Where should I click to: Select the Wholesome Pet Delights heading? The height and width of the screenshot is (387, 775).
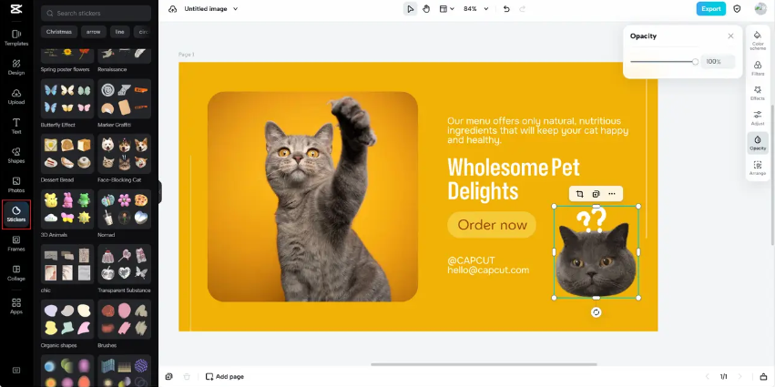pos(514,179)
